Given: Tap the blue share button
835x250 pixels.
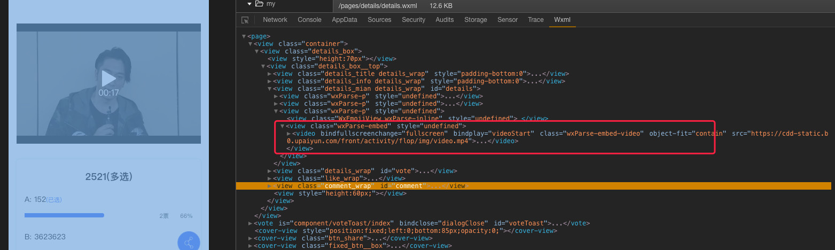Looking at the screenshot, I should pyautogui.click(x=189, y=243).
